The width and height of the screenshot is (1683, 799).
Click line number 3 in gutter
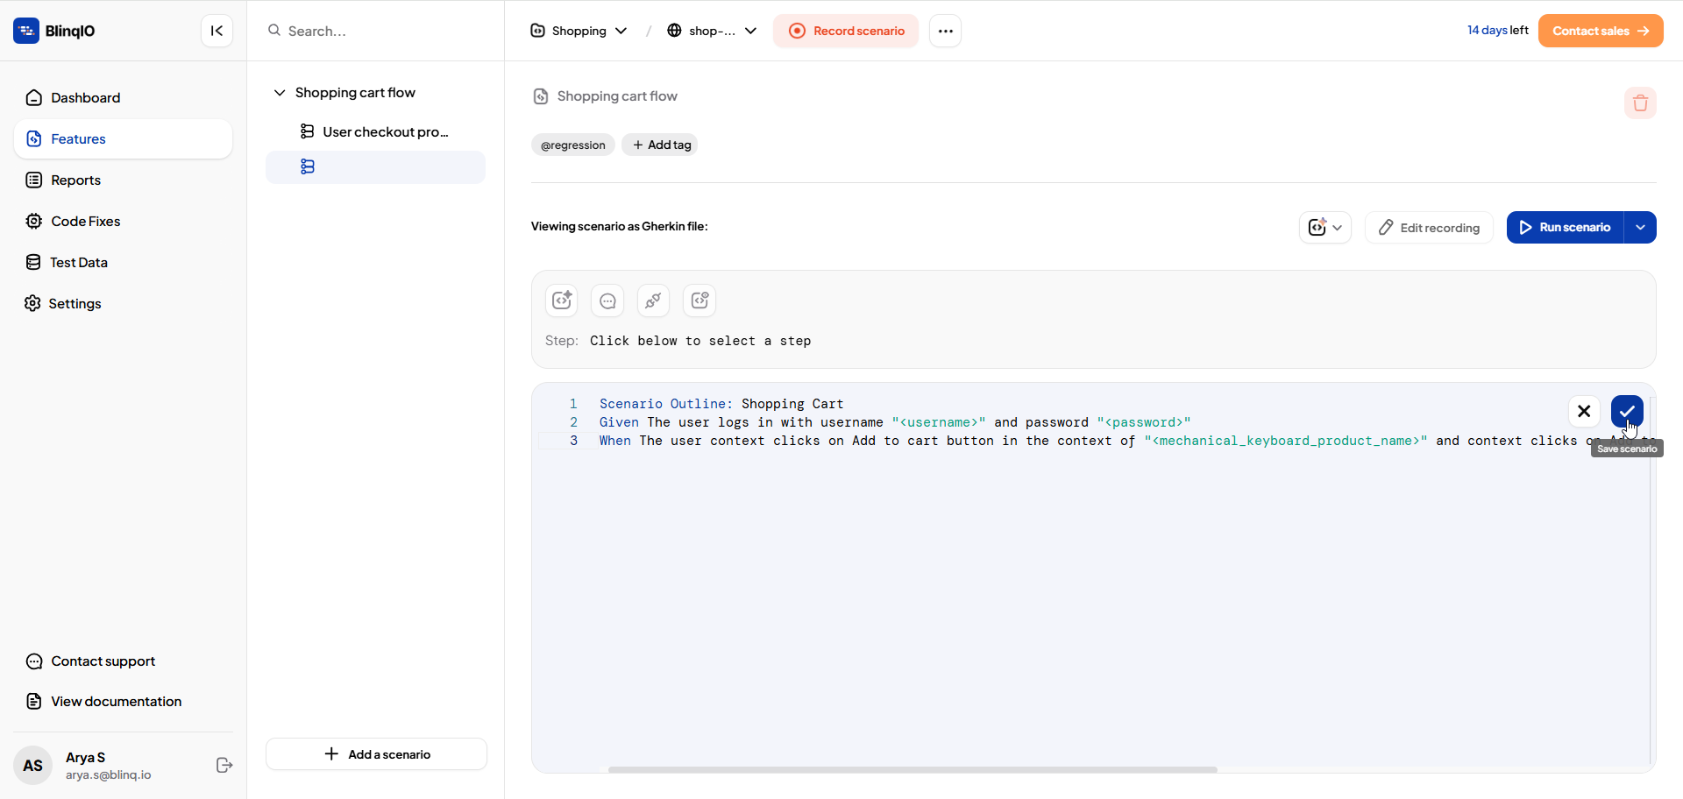(x=574, y=441)
